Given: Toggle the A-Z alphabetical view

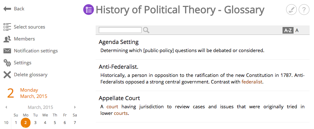Looking at the screenshot, I should coord(288,30).
